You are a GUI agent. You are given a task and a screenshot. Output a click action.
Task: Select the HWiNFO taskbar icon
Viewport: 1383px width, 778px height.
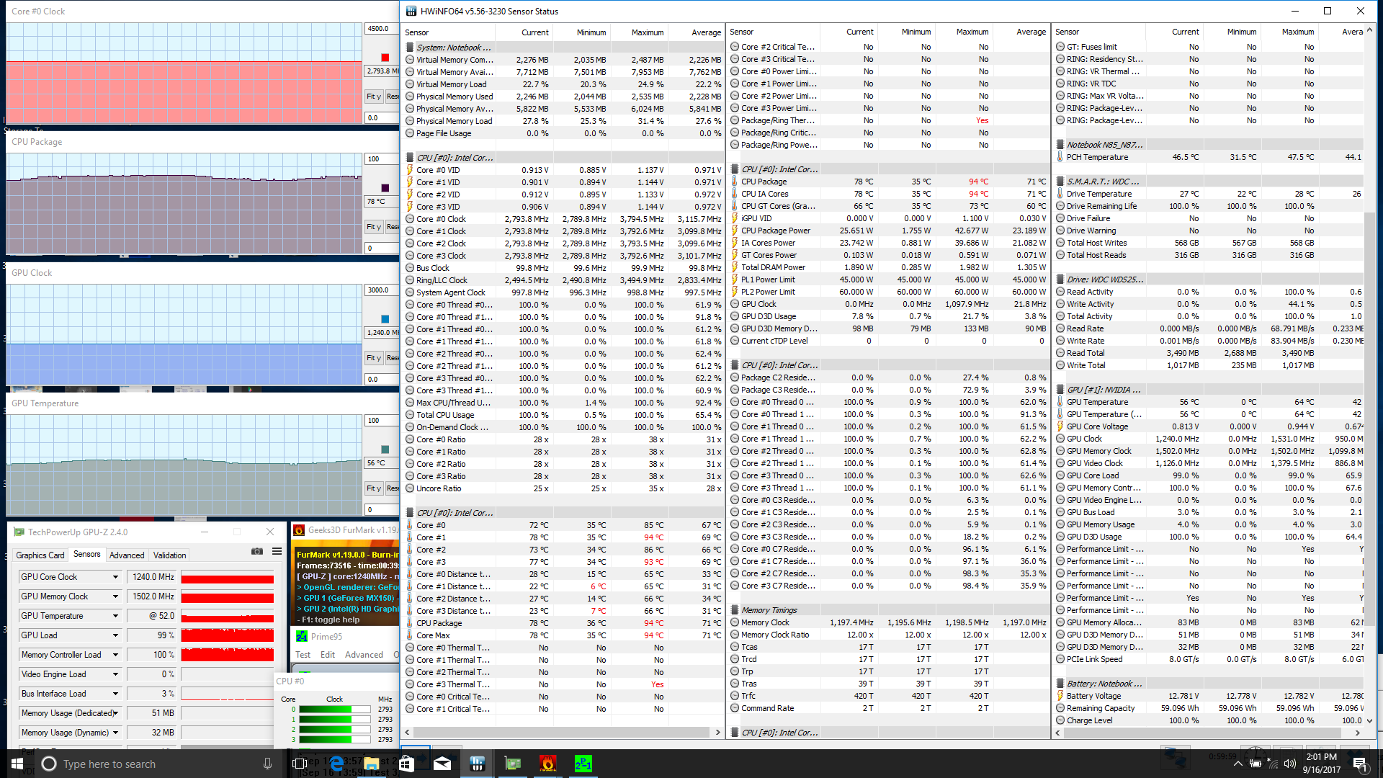click(477, 764)
